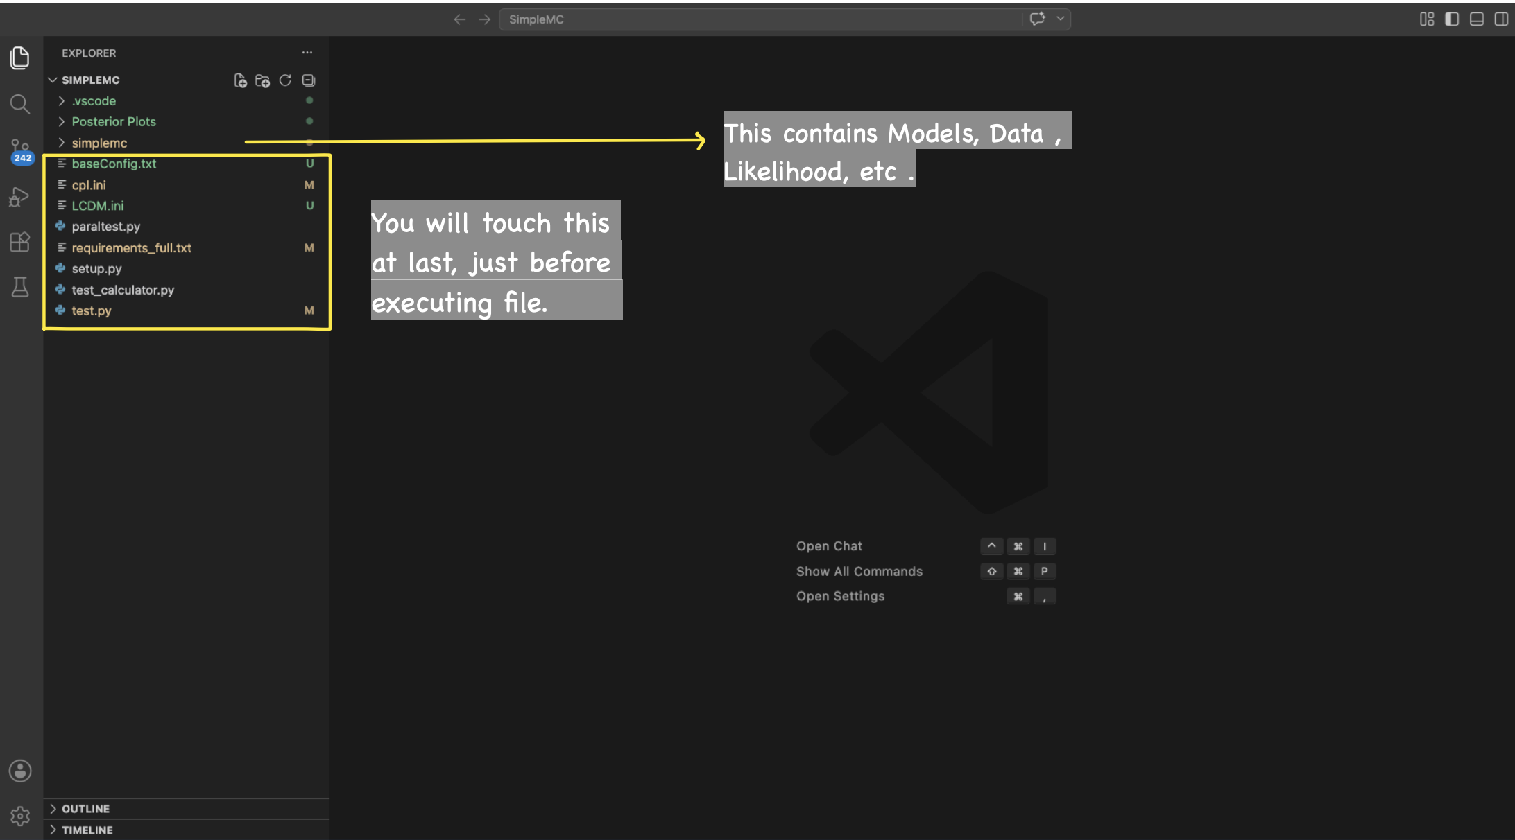Toggle primary side bar visibility

(1452, 19)
